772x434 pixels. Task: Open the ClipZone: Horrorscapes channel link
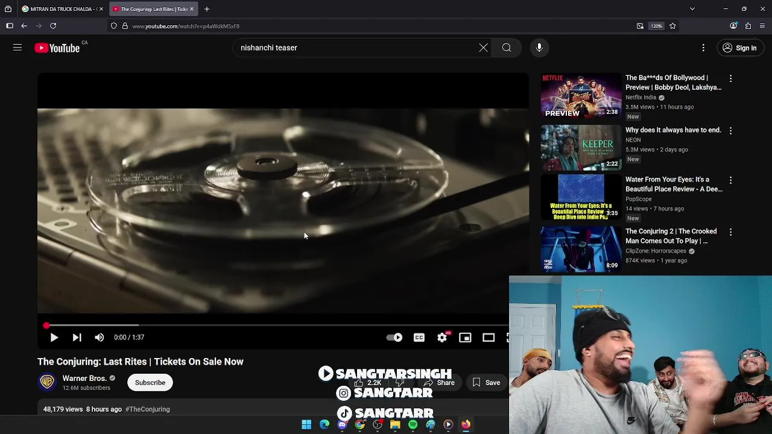656,251
